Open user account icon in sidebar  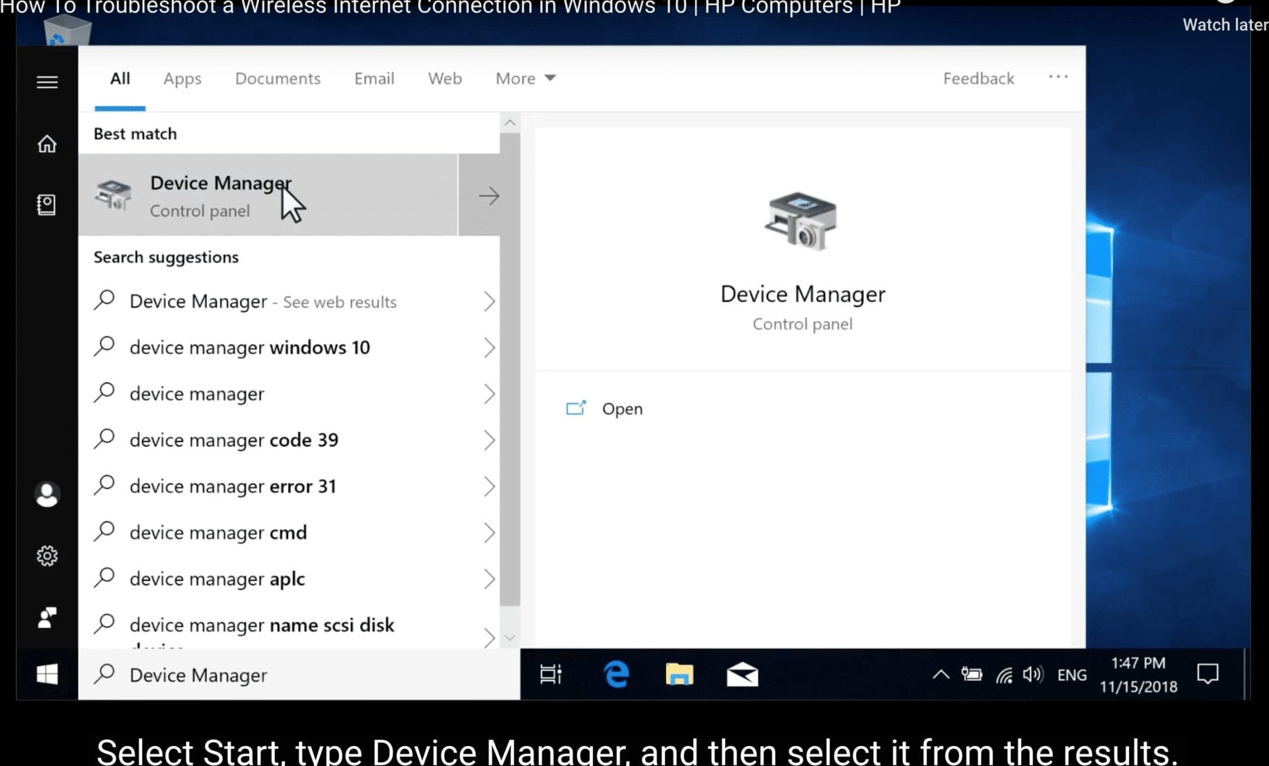click(47, 494)
